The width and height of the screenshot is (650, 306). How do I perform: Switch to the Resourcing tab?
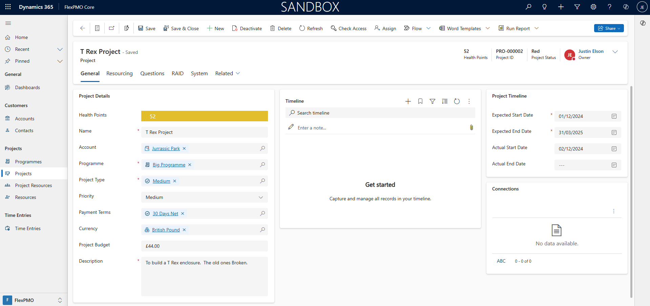pyautogui.click(x=119, y=74)
